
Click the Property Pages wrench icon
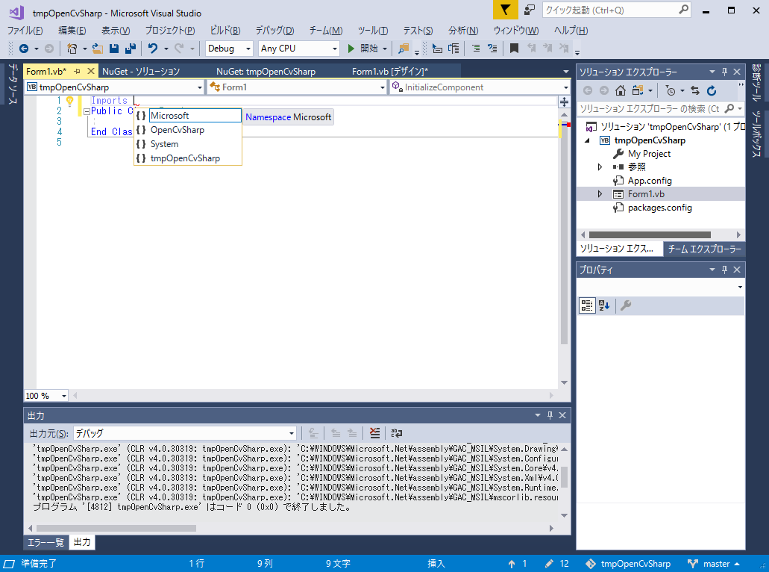625,305
